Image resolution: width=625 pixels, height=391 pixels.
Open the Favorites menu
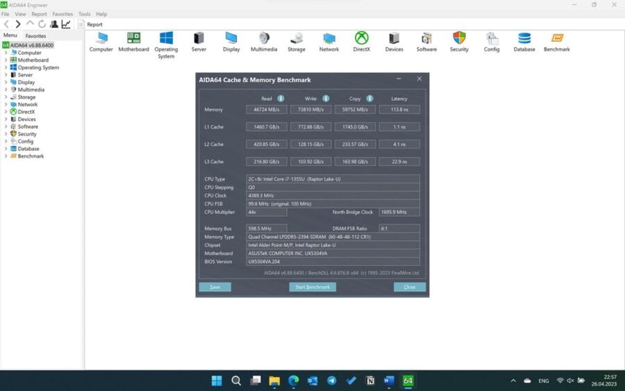[62, 14]
